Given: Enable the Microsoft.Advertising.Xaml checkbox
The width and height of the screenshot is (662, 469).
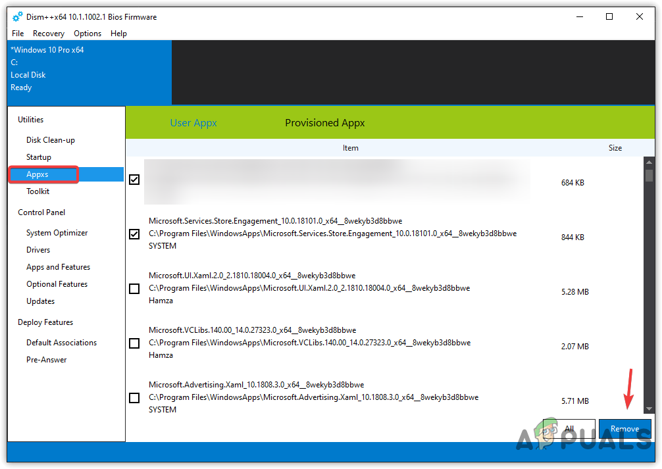Looking at the screenshot, I should (x=134, y=397).
